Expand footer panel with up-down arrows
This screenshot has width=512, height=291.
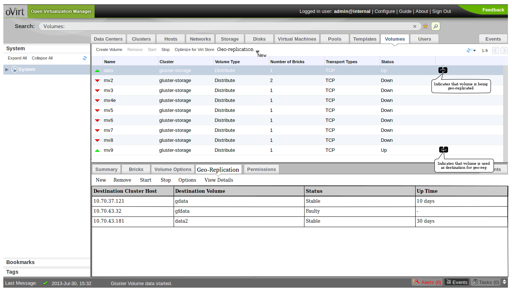pyautogui.click(x=505, y=282)
